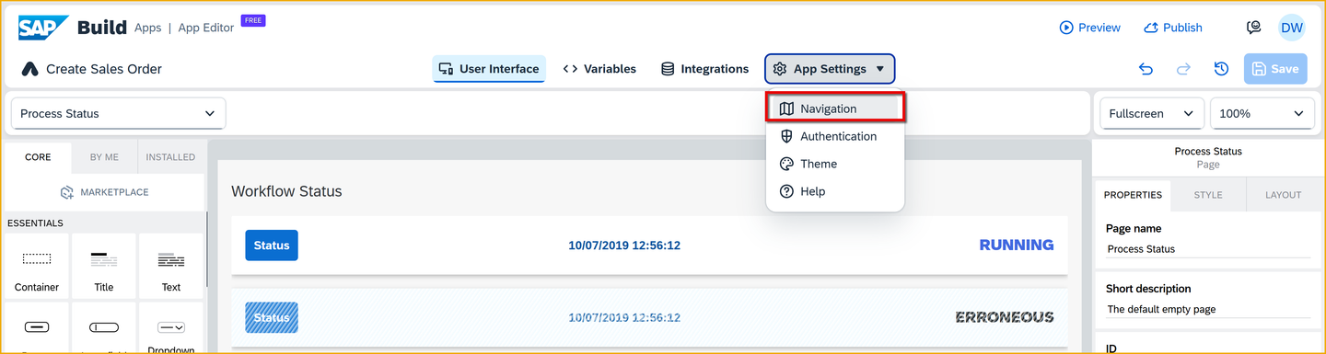The width and height of the screenshot is (1326, 354).
Task: Select the Text component
Action: (x=171, y=267)
